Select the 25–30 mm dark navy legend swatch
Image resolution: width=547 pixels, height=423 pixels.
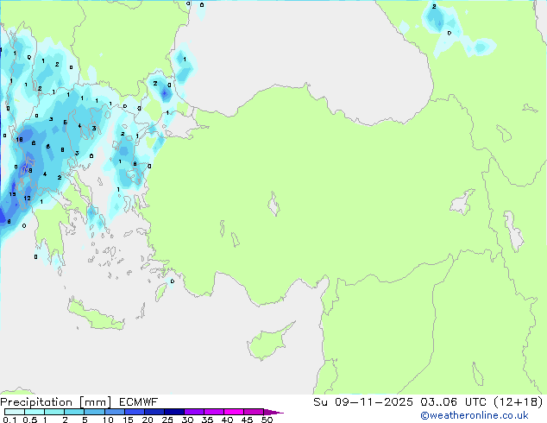click(x=174, y=412)
